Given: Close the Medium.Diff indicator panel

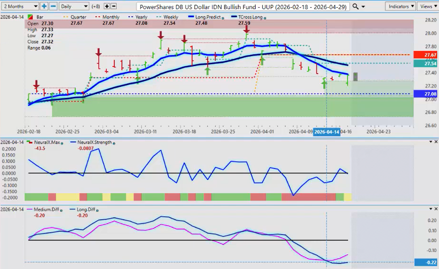Looking at the screenshot, I should (x=435, y=209).
